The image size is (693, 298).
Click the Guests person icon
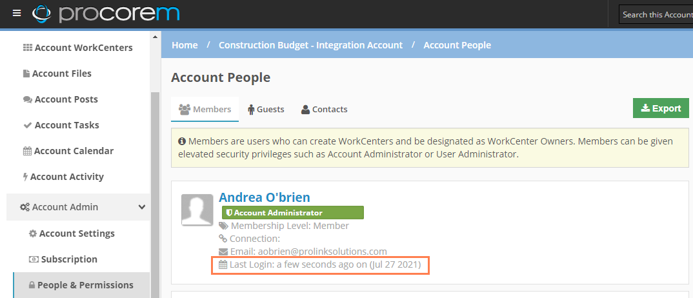(251, 109)
